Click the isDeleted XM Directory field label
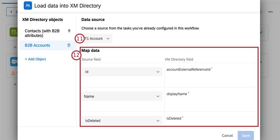The width and height of the screenshot is (280, 140). coord(174,118)
